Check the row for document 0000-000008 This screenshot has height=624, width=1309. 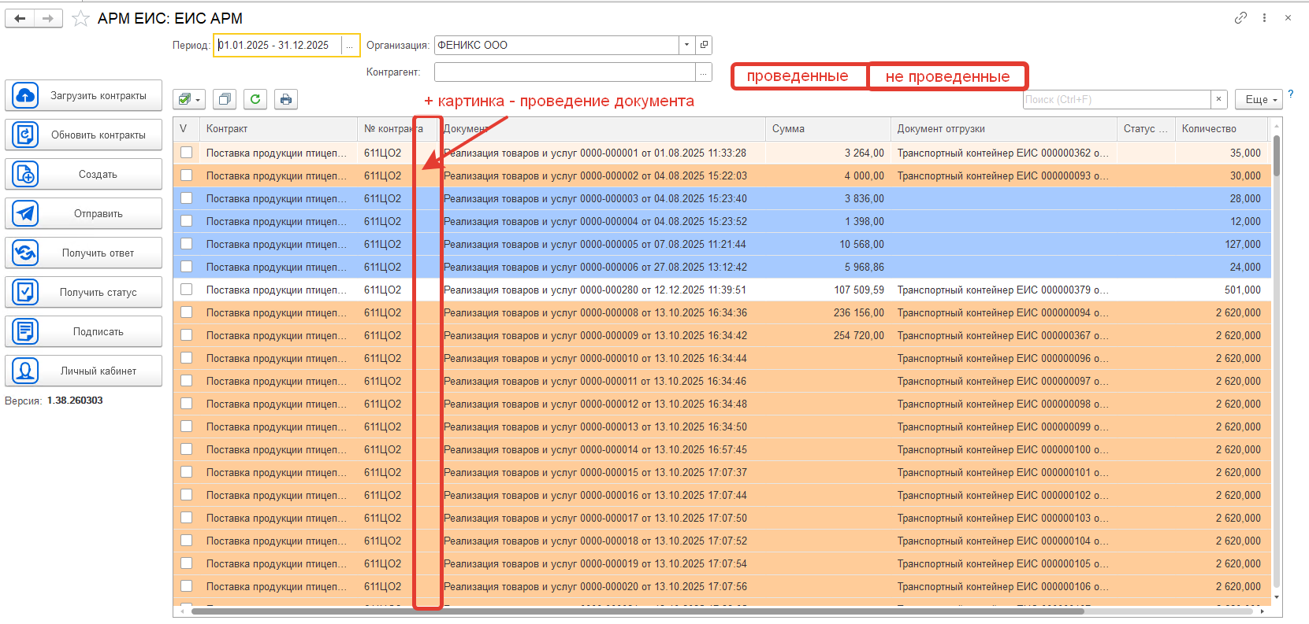186,312
